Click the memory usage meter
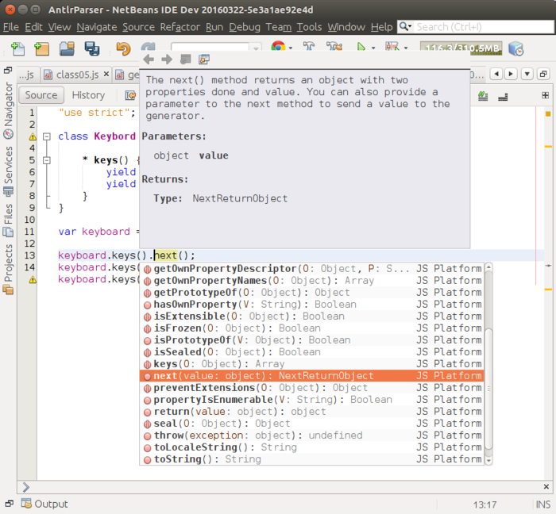 (461, 49)
